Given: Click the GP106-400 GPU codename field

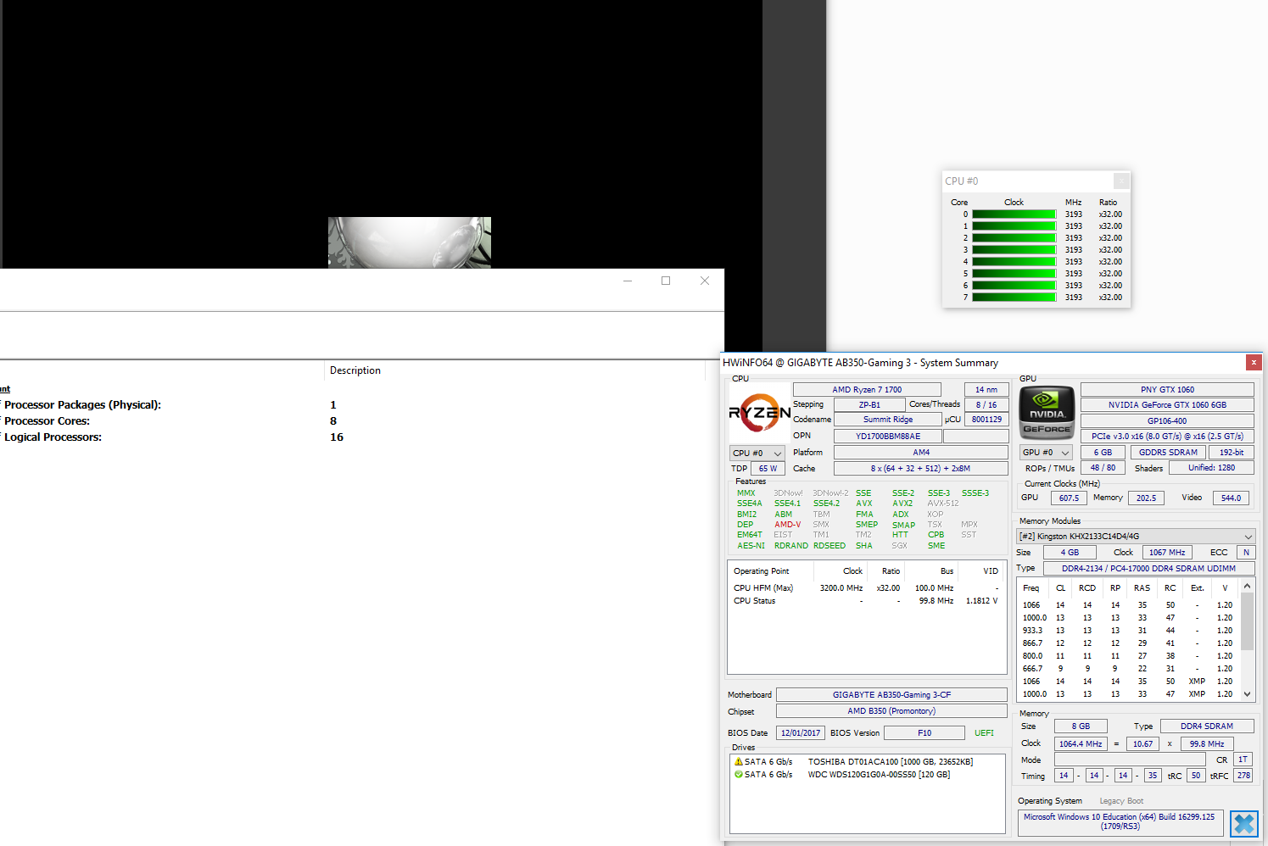Looking at the screenshot, I should [x=1167, y=421].
